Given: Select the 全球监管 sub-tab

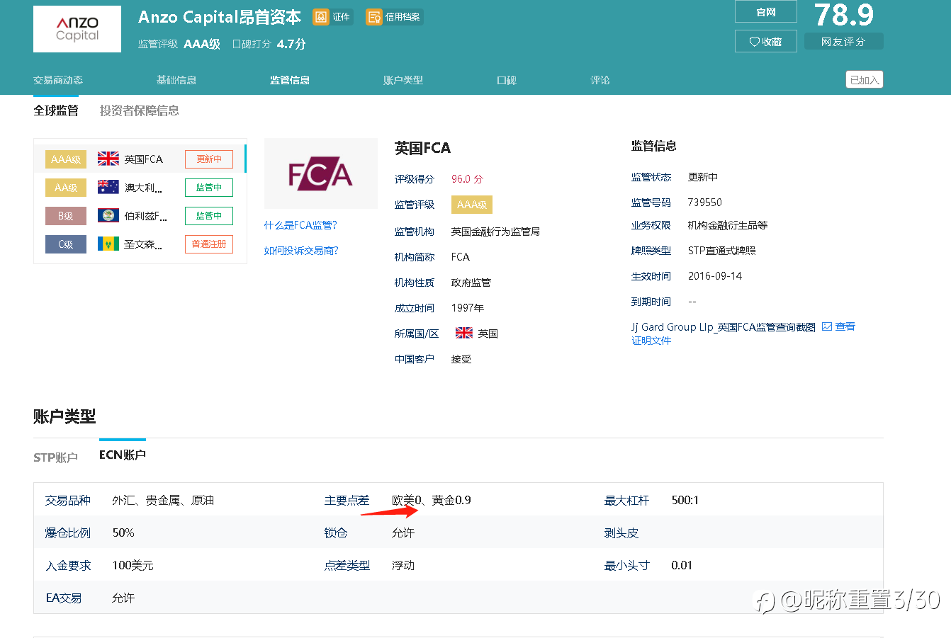Looking at the screenshot, I should [x=56, y=110].
